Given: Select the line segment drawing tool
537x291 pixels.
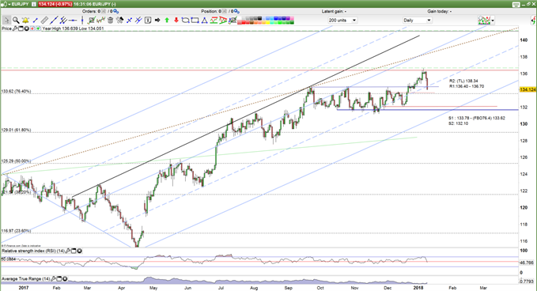Looking at the screenshot, I should click(35, 21).
